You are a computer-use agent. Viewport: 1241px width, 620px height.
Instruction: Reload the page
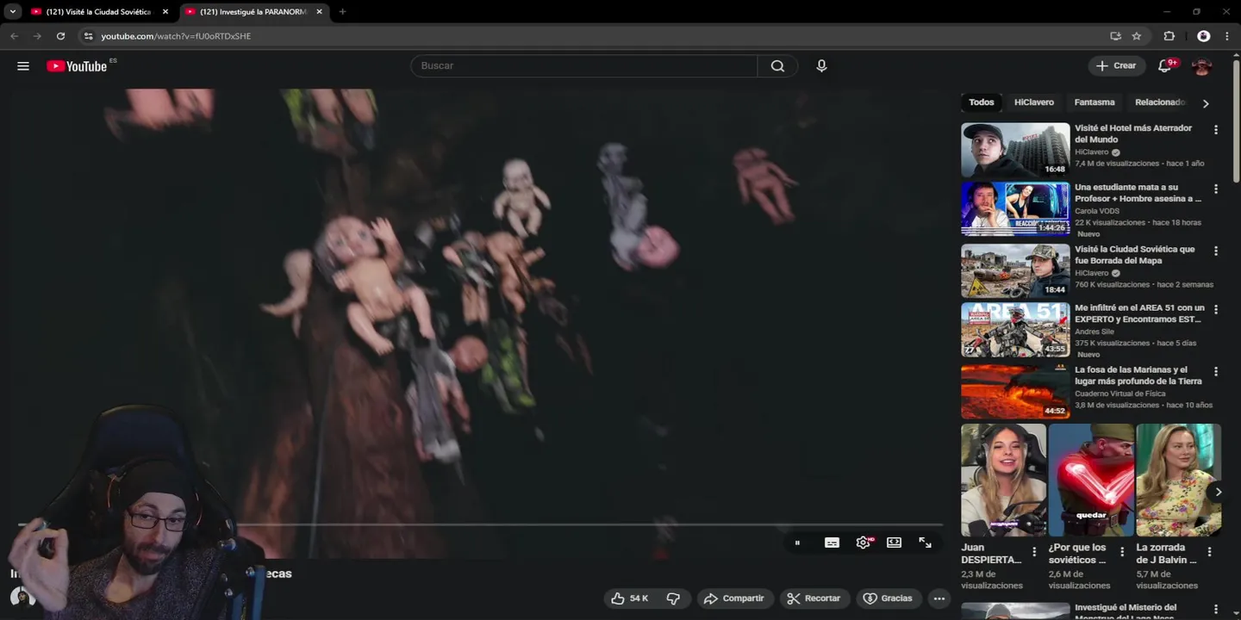[x=60, y=36]
